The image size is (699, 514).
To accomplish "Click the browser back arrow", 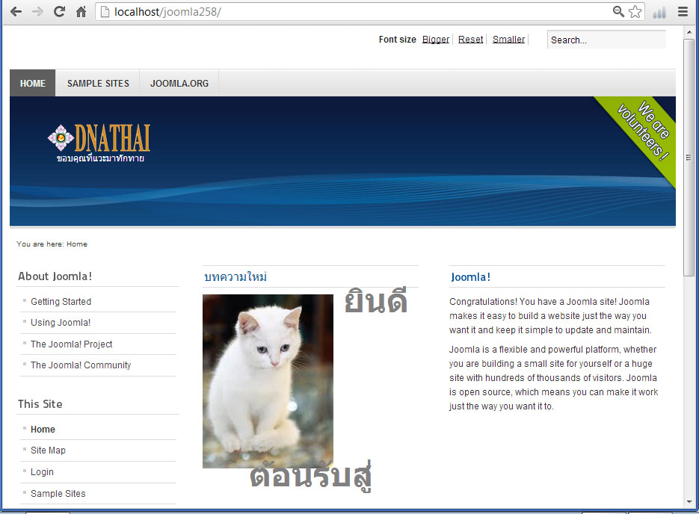I will coord(16,12).
